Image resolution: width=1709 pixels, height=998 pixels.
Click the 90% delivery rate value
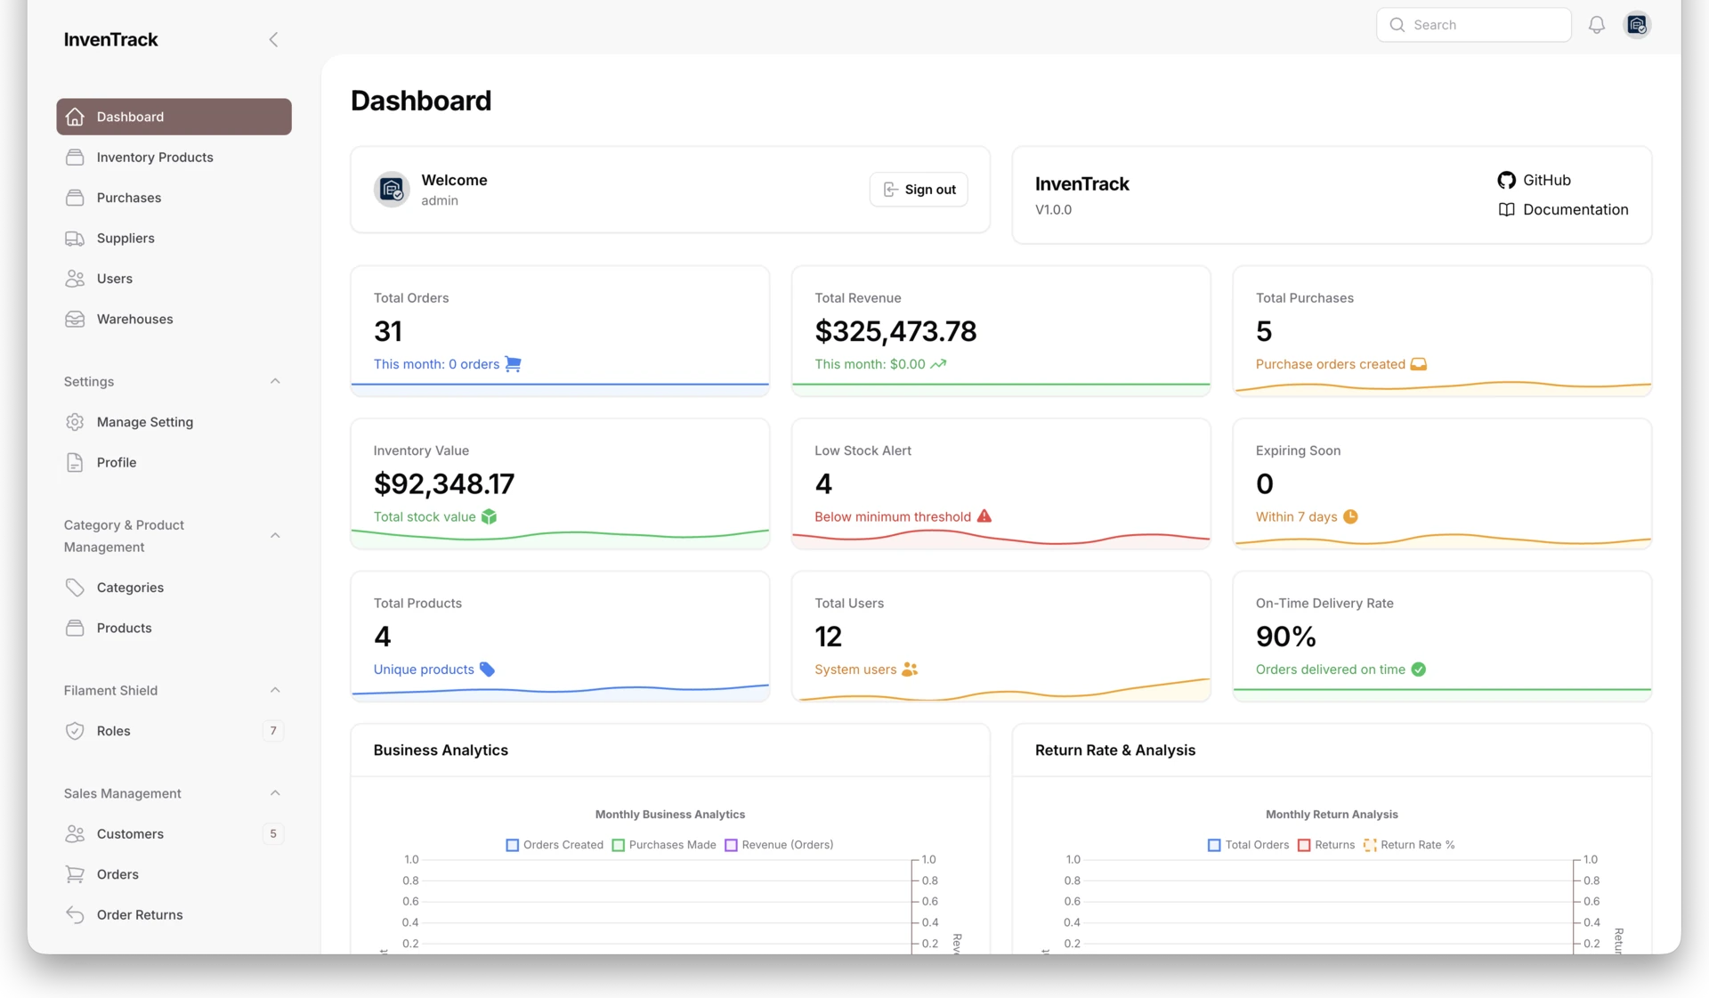pyautogui.click(x=1285, y=637)
